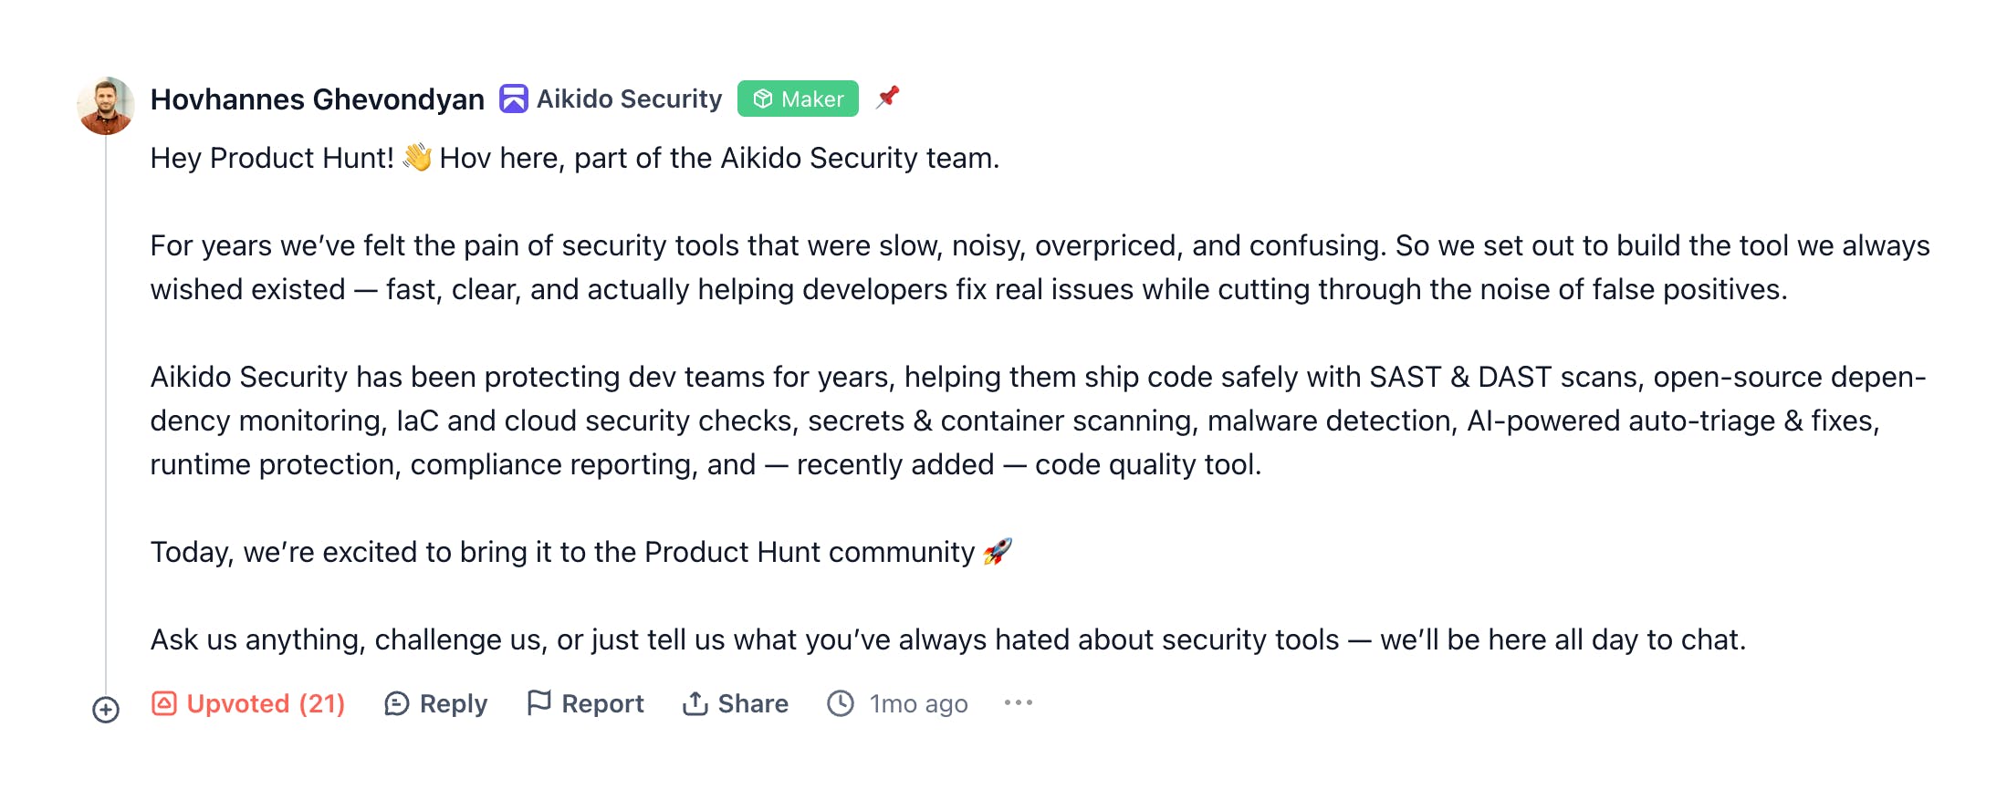Open the Aikido Security product link

click(629, 99)
